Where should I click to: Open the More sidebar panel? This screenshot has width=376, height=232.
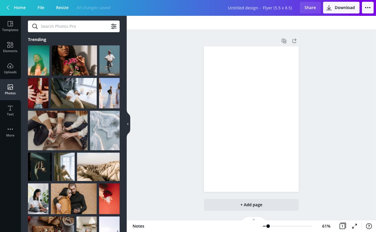pos(10,132)
